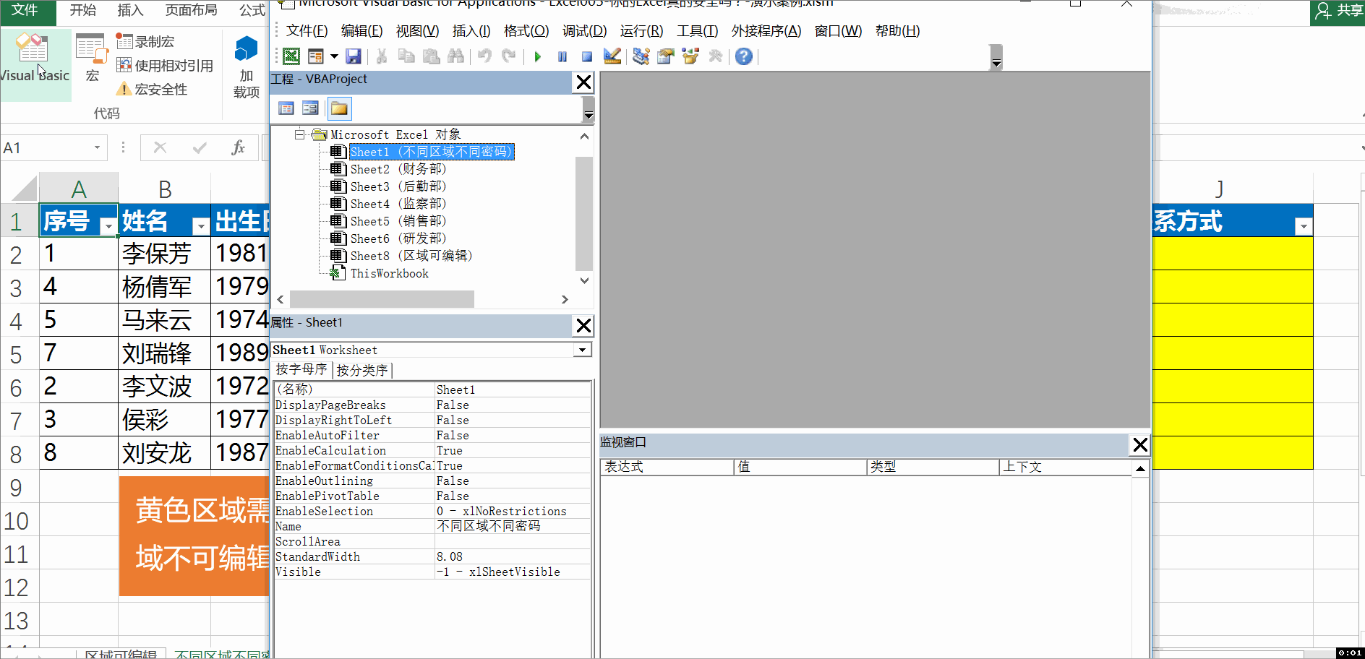Toggle Design Mode on the toolbar

click(612, 56)
